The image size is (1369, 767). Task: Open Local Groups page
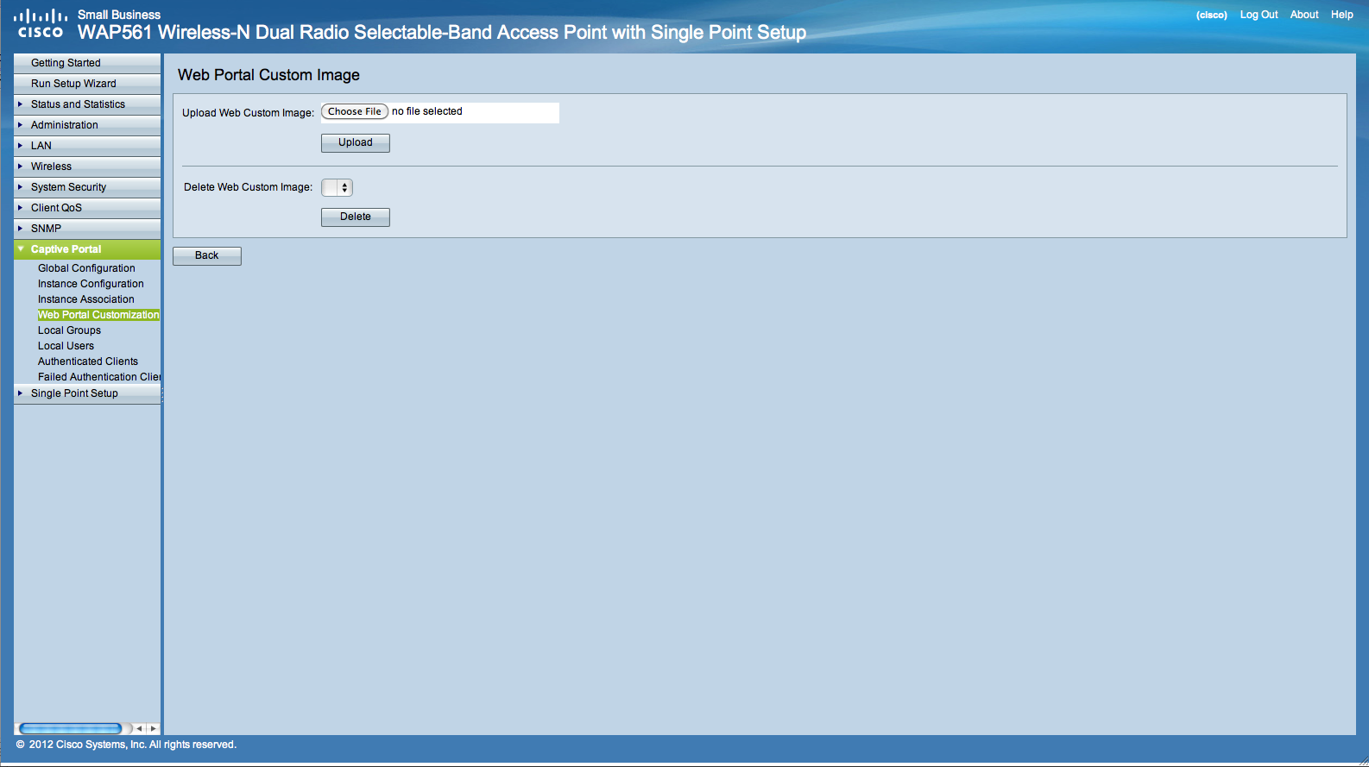(x=69, y=330)
